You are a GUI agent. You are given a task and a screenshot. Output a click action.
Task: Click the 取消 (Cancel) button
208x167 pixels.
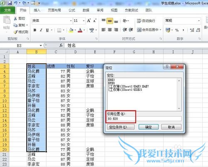click(x=171, y=127)
